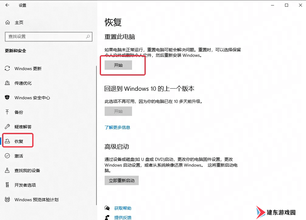This screenshot has height=220, width=306.
Task: Click the wrench icon beside 疑难解答
Action: click(7, 127)
